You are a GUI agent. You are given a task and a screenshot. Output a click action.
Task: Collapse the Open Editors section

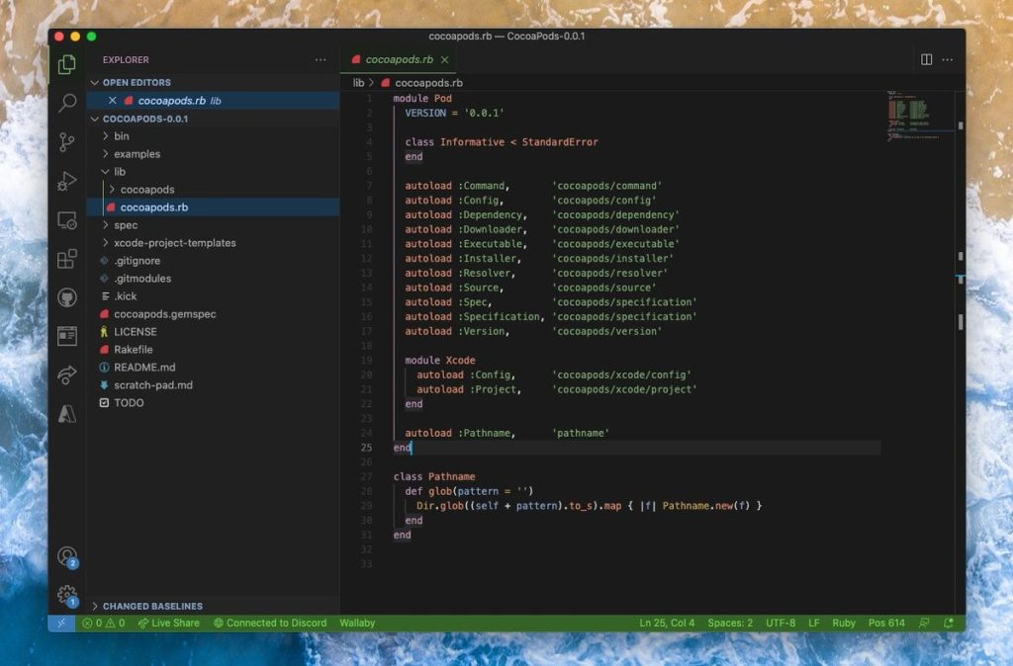(137, 83)
